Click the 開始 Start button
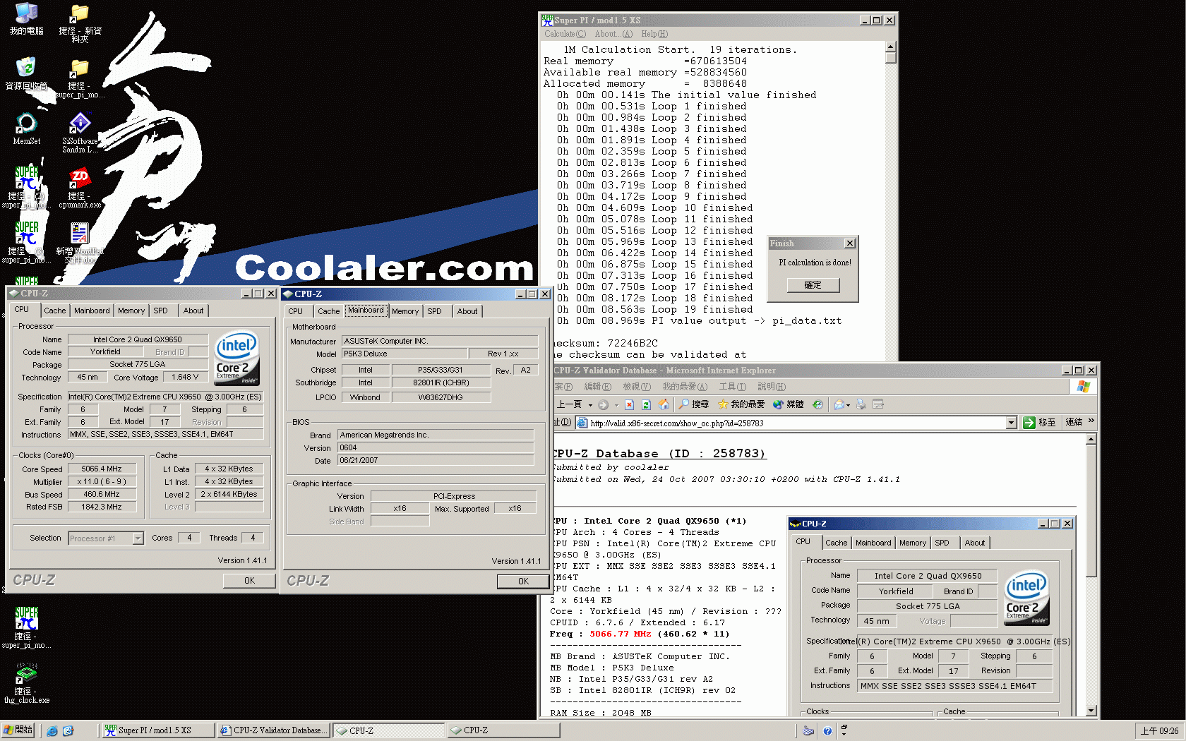Screen dimensions: 1186x741 pos(18,730)
